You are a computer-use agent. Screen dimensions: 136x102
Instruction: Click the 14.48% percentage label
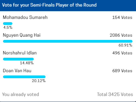click(27, 63)
